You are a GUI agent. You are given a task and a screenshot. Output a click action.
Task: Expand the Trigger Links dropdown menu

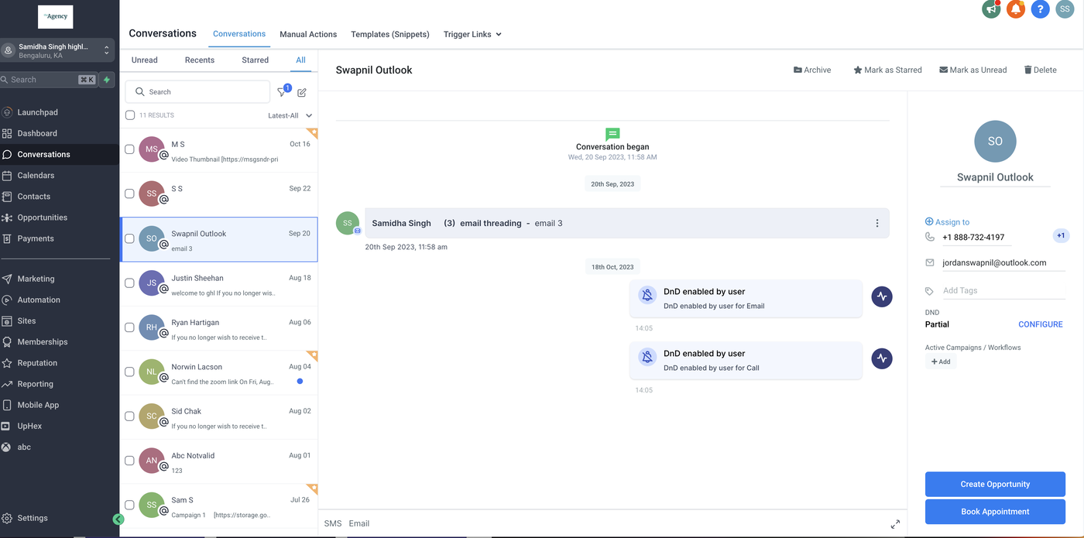472,34
